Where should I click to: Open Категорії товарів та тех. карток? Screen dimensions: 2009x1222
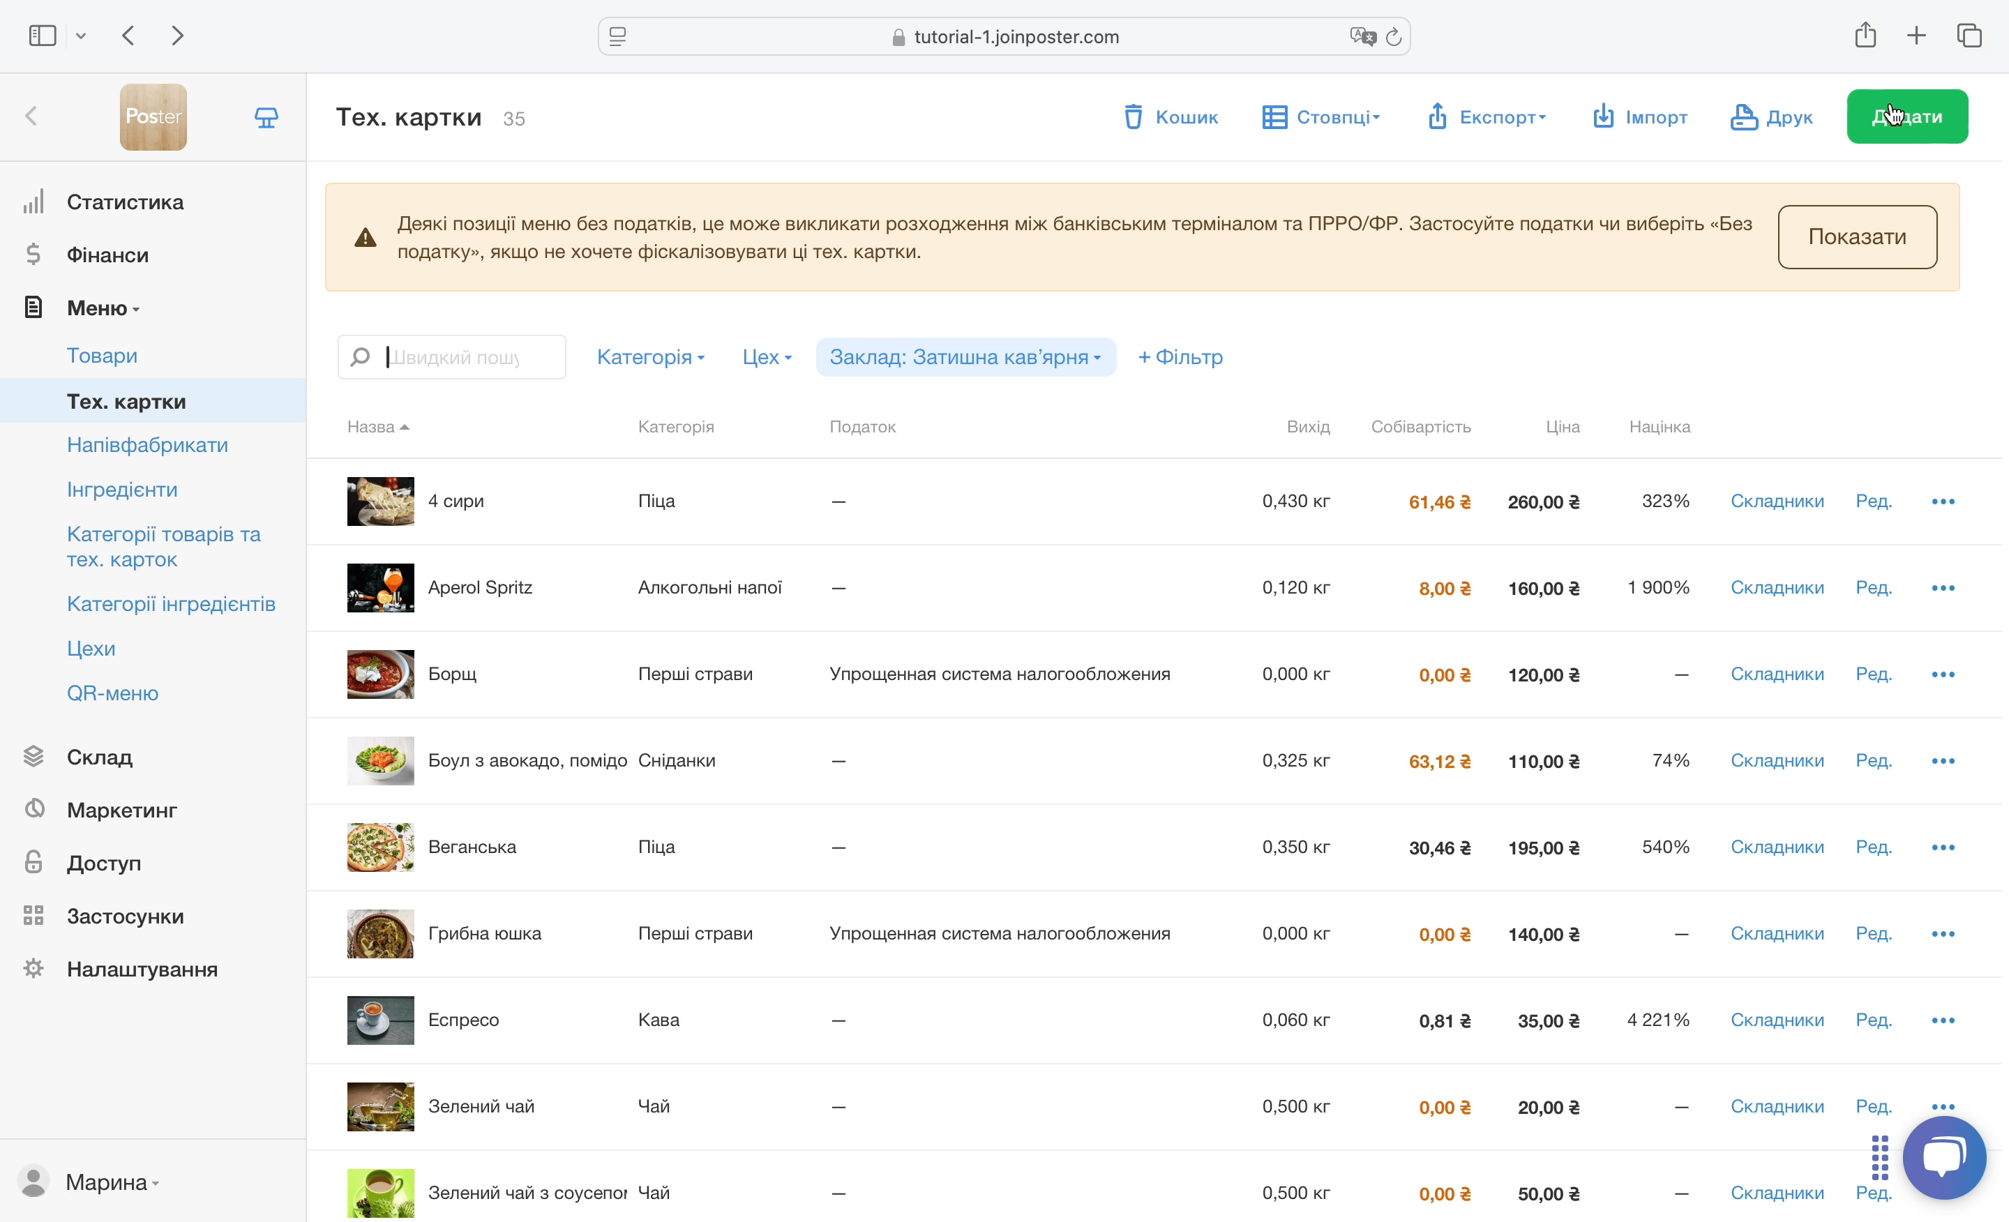[164, 547]
